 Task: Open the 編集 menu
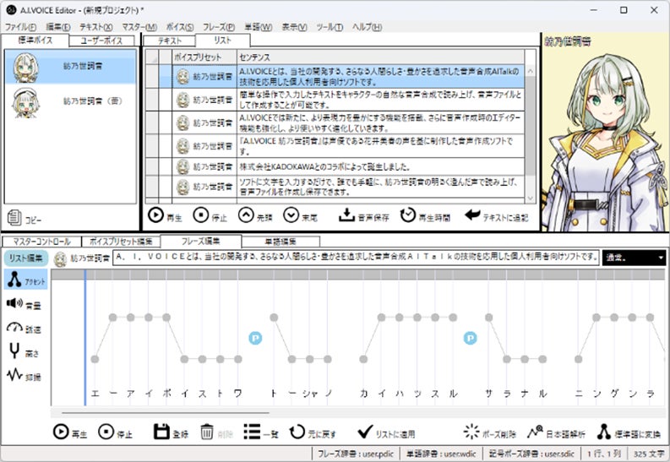pyautogui.click(x=57, y=27)
